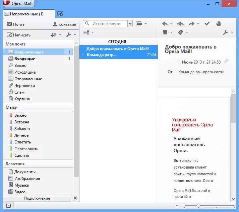
Task: Expand the message list settings dropdown arrow
Action: tap(93, 32)
